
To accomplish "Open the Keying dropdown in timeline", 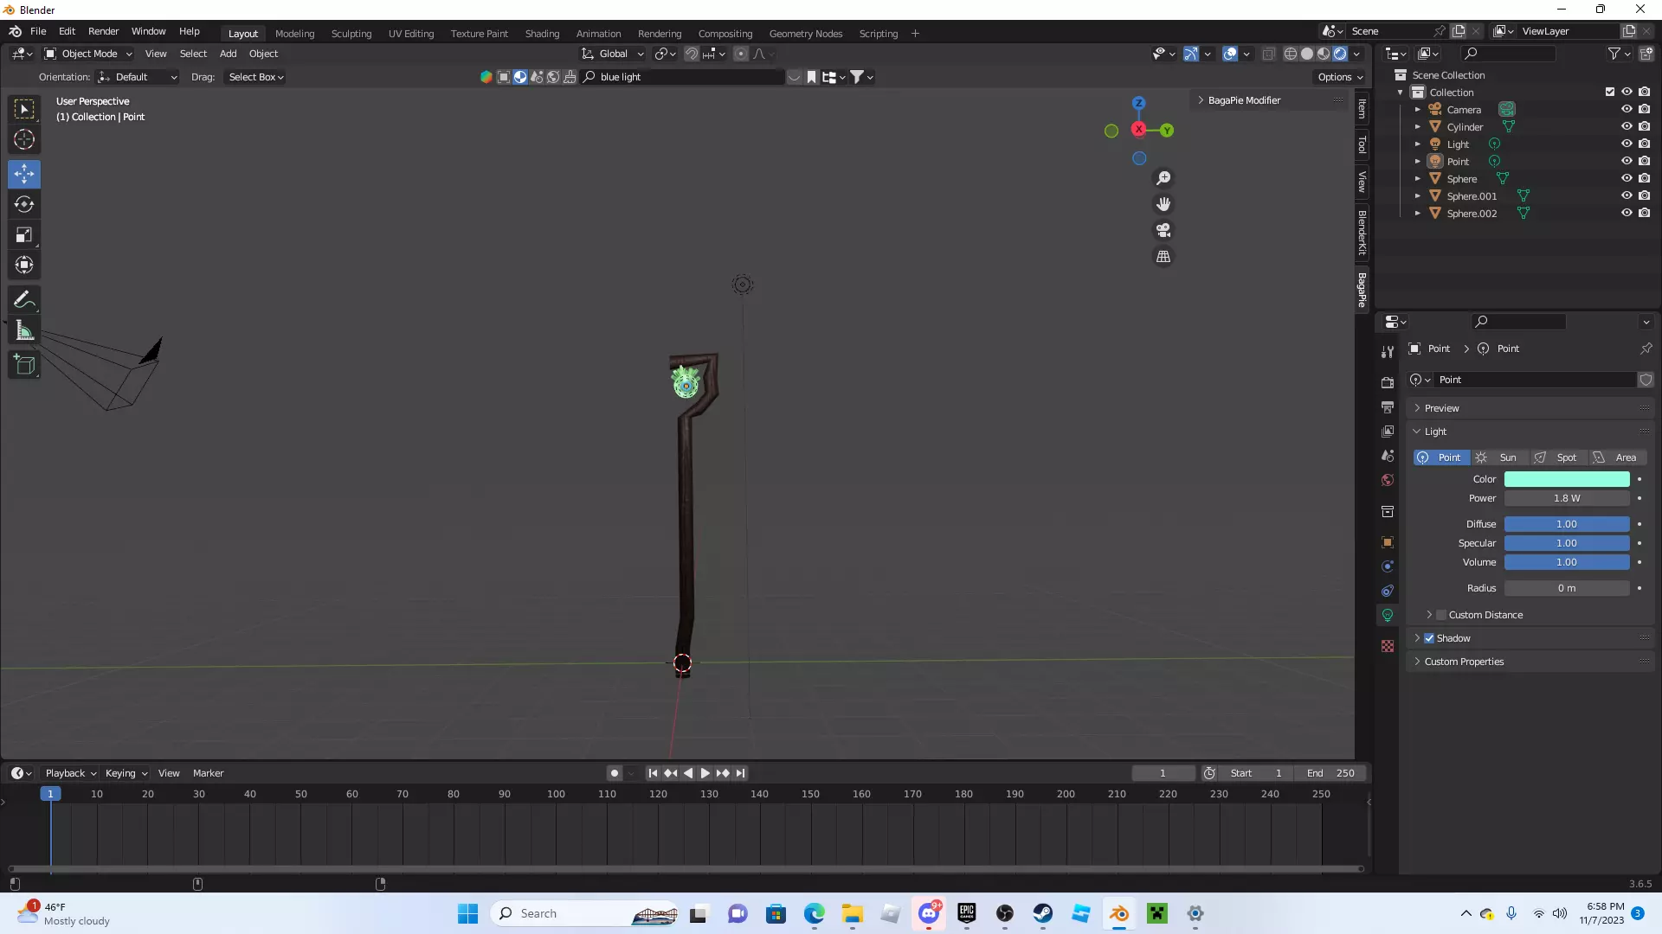I will click(126, 773).
